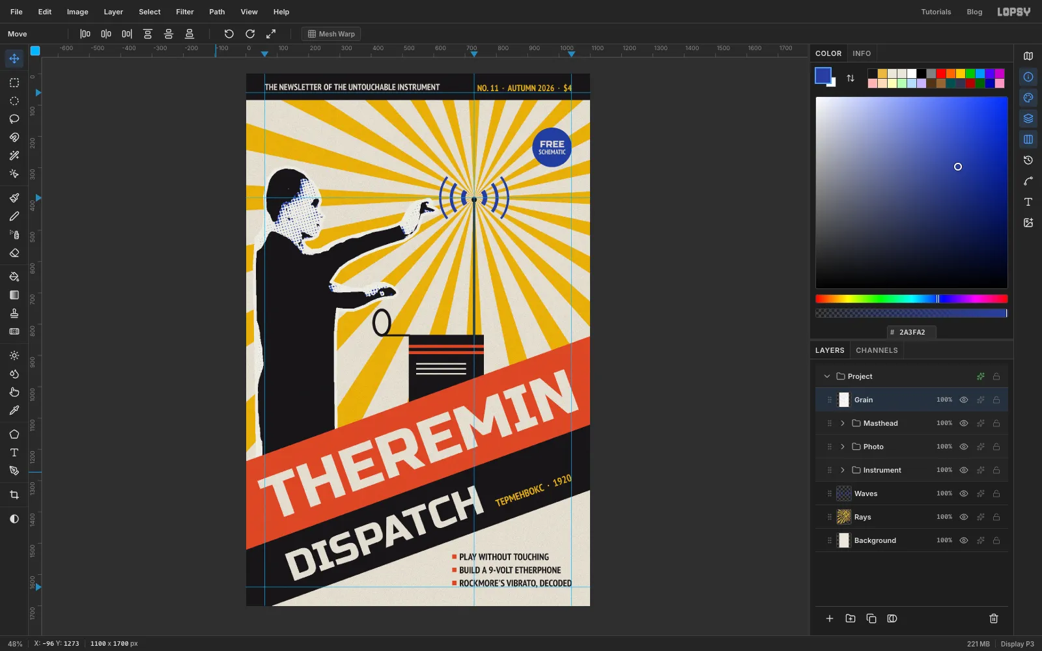Select the Crop tool
The image size is (1042, 651).
coord(14,495)
